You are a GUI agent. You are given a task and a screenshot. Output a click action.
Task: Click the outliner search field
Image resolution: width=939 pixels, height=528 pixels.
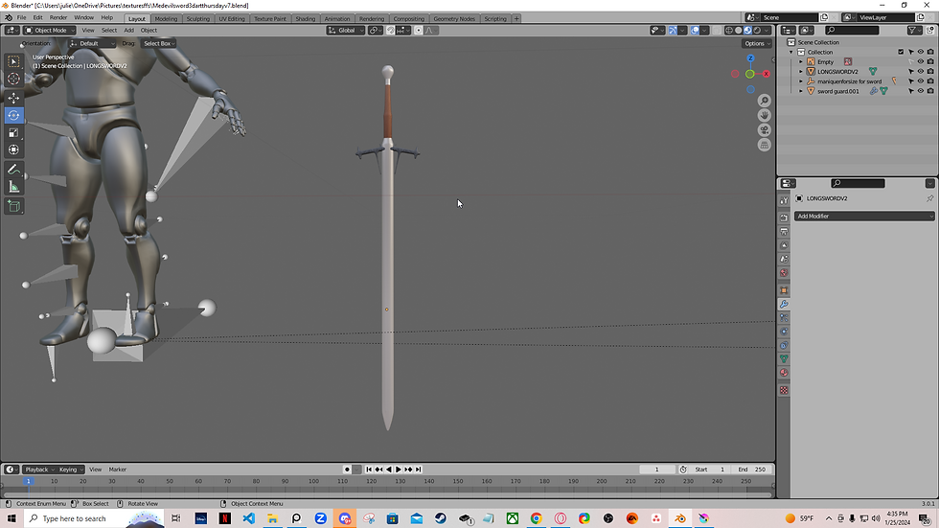coord(852,30)
